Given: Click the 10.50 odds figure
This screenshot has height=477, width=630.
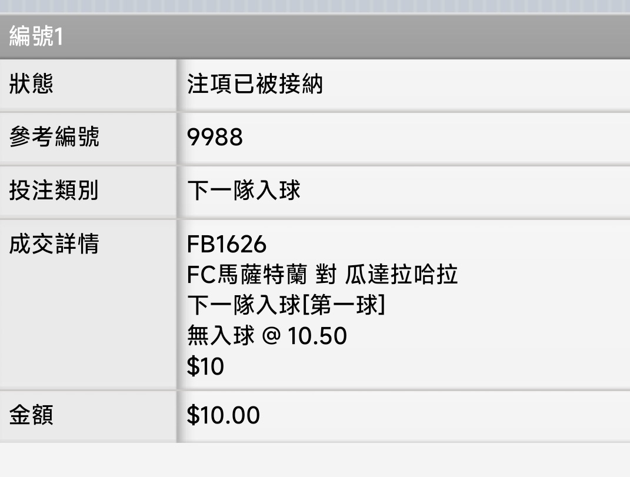Looking at the screenshot, I should pyautogui.click(x=317, y=336).
